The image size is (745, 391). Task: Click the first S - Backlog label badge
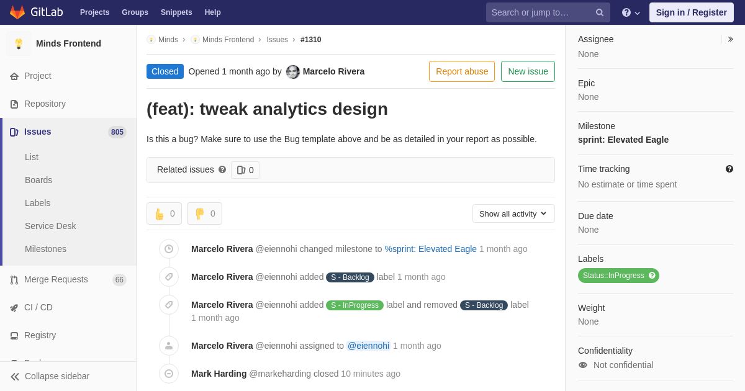point(350,277)
